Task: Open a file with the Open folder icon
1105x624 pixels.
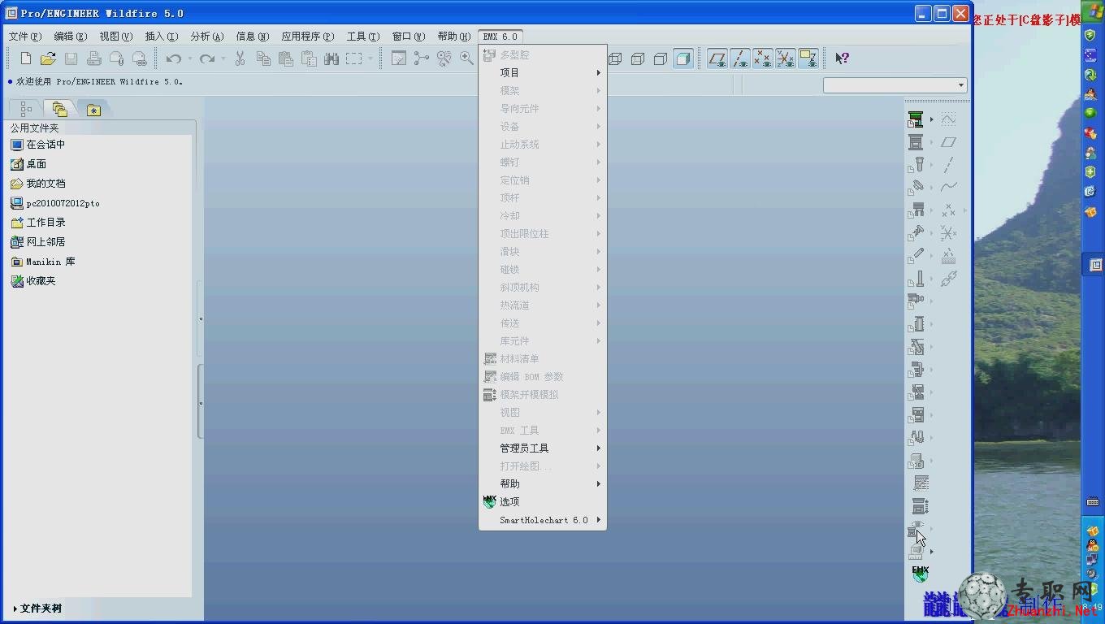Action: pyautogui.click(x=48, y=58)
